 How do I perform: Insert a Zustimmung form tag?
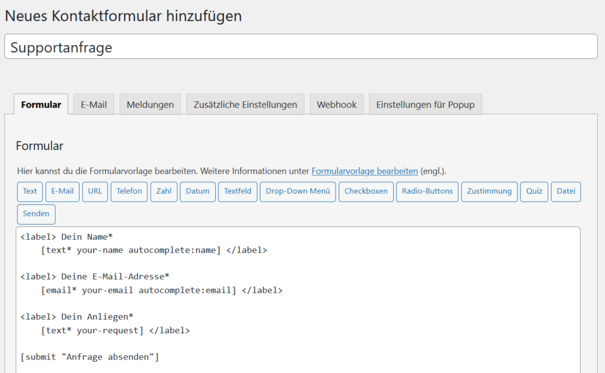tap(488, 192)
